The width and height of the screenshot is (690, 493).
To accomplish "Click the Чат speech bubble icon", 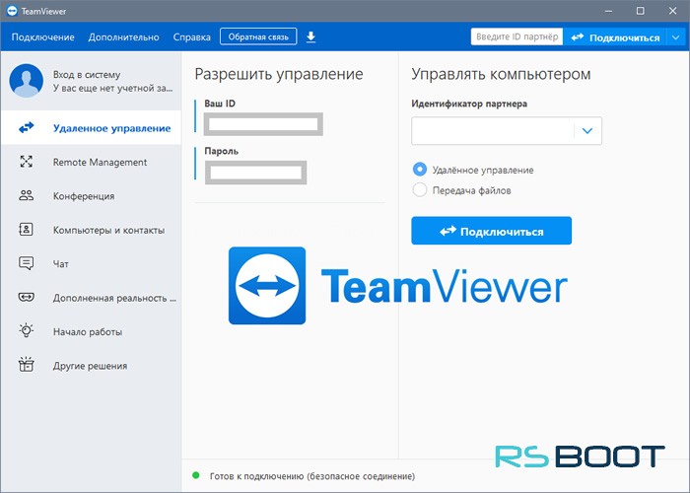I will click(26, 263).
